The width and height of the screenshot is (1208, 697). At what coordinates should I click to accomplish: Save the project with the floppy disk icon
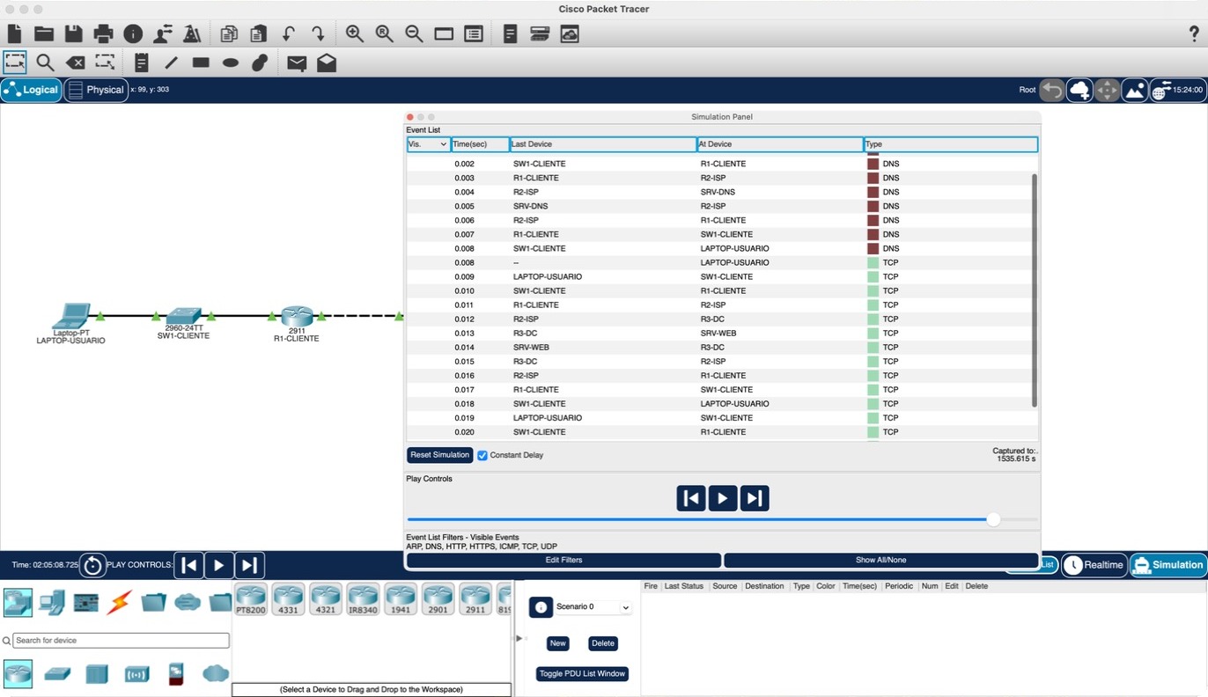tap(74, 34)
